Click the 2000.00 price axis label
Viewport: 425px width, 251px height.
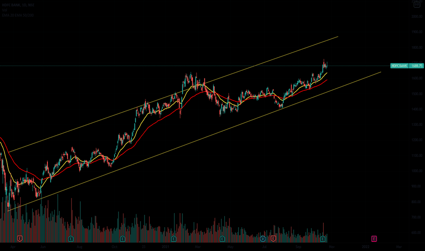click(417, 16)
